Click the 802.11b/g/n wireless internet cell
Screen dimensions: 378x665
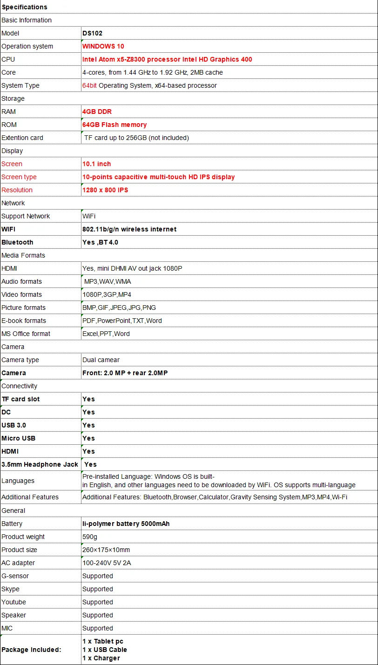click(x=229, y=229)
